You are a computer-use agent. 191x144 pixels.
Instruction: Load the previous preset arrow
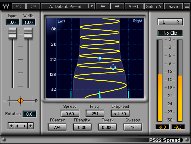[x=103, y=6]
